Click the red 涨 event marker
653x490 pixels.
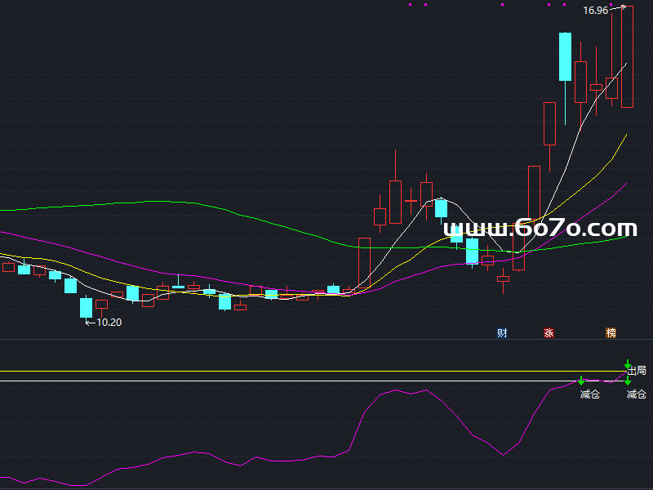[549, 333]
